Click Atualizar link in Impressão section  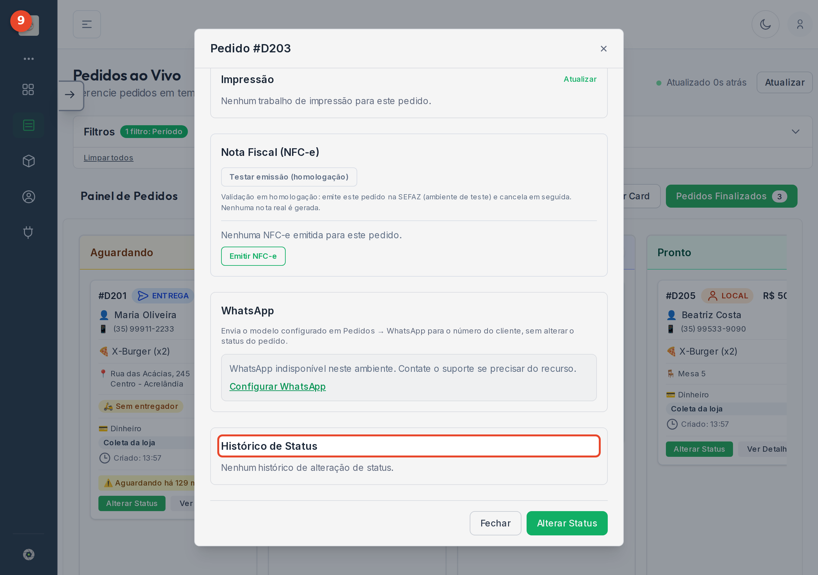pos(580,79)
